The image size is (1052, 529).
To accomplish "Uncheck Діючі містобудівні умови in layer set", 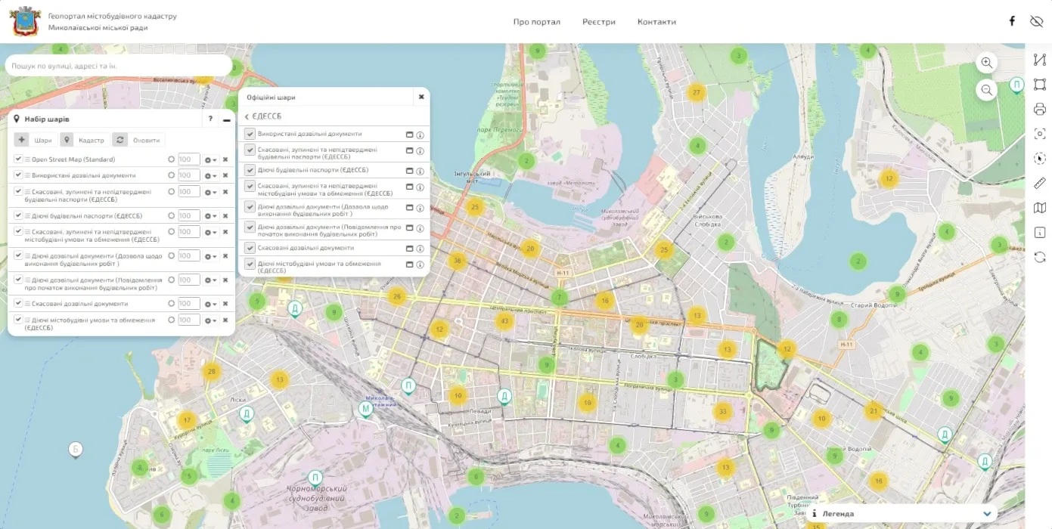I will coord(18,320).
